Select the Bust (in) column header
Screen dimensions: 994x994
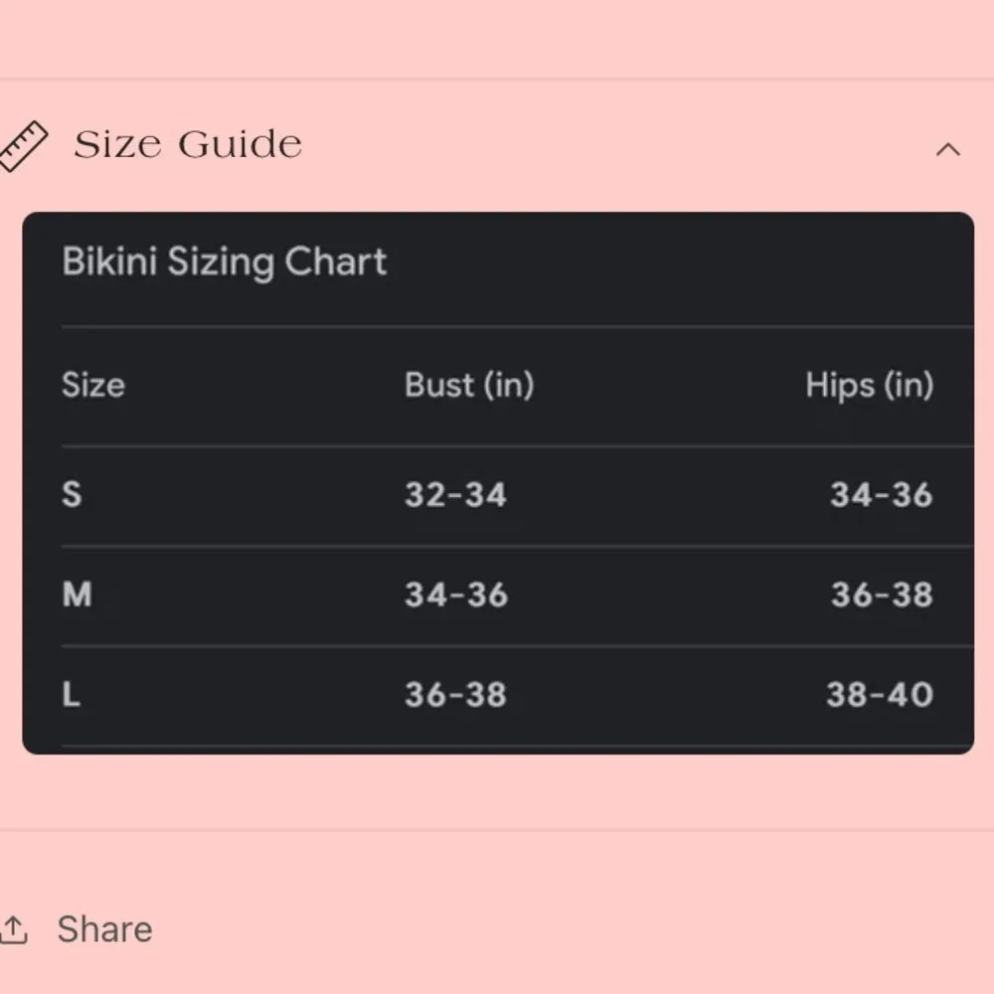(469, 385)
